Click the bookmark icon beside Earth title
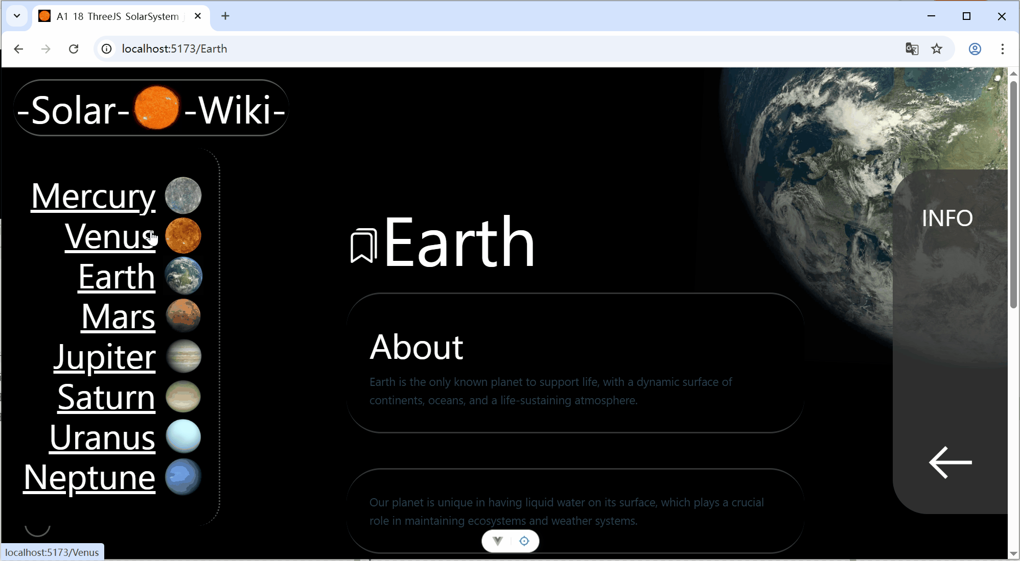The height and width of the screenshot is (561, 1020). click(363, 246)
